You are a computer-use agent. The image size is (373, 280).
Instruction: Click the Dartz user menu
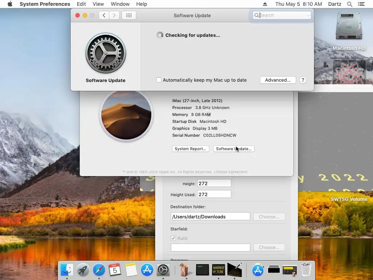pos(335,4)
